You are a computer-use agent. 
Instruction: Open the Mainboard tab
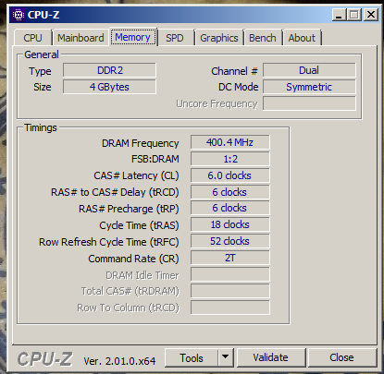81,38
